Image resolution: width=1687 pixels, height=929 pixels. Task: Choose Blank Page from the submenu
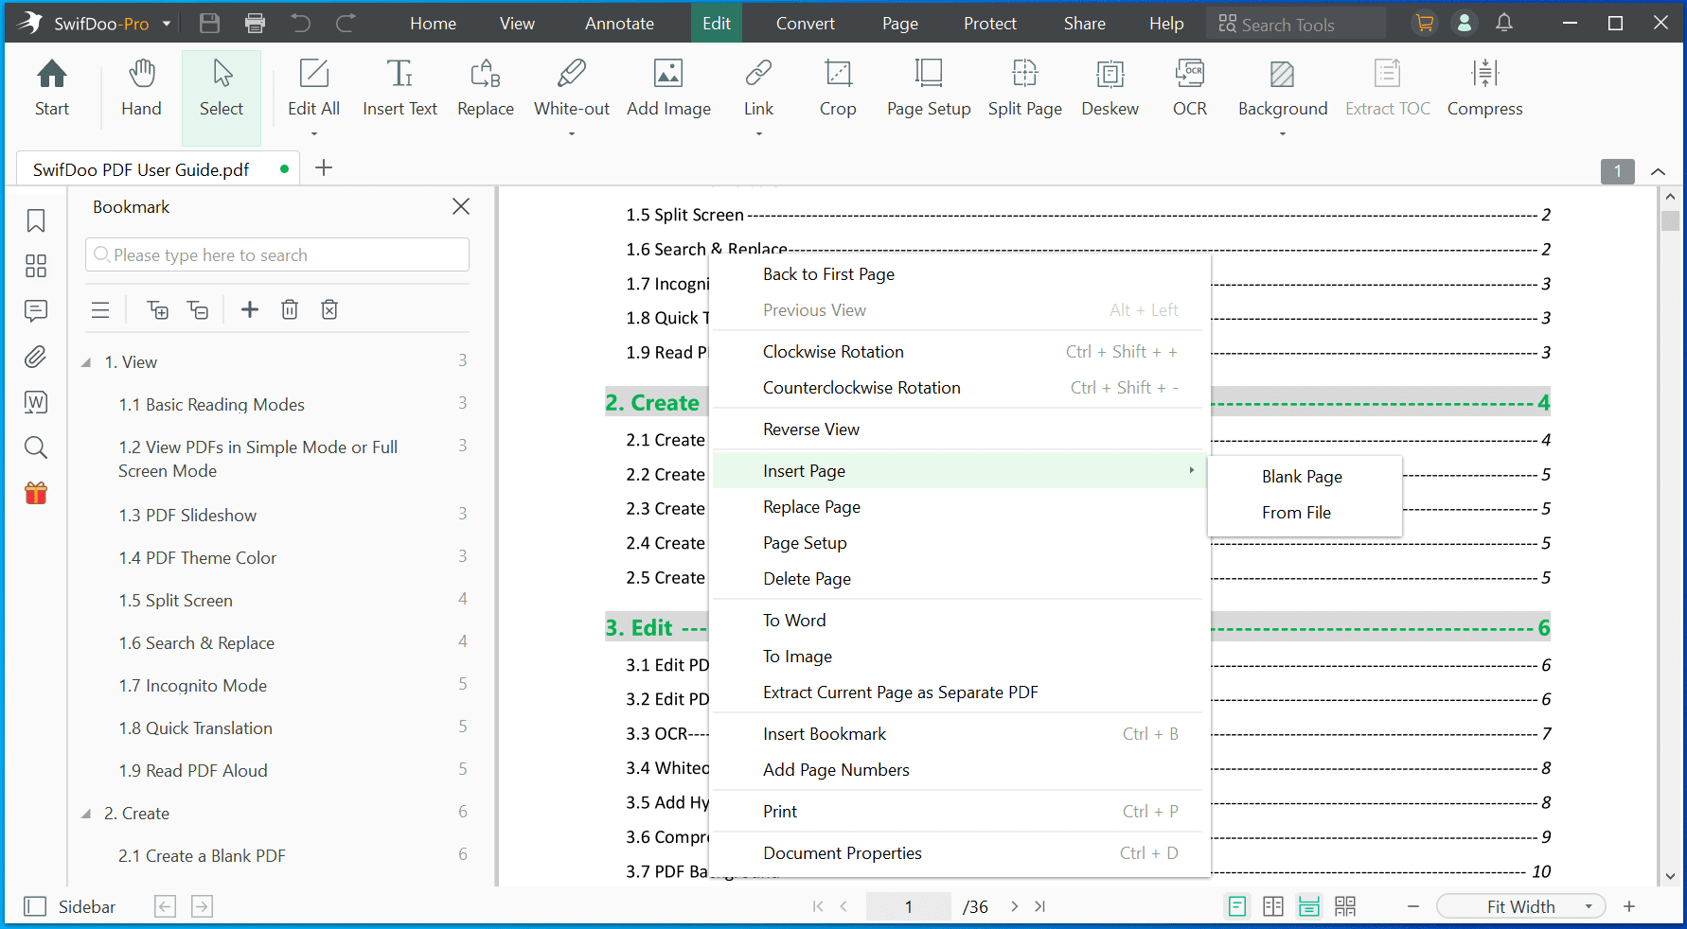tap(1305, 477)
